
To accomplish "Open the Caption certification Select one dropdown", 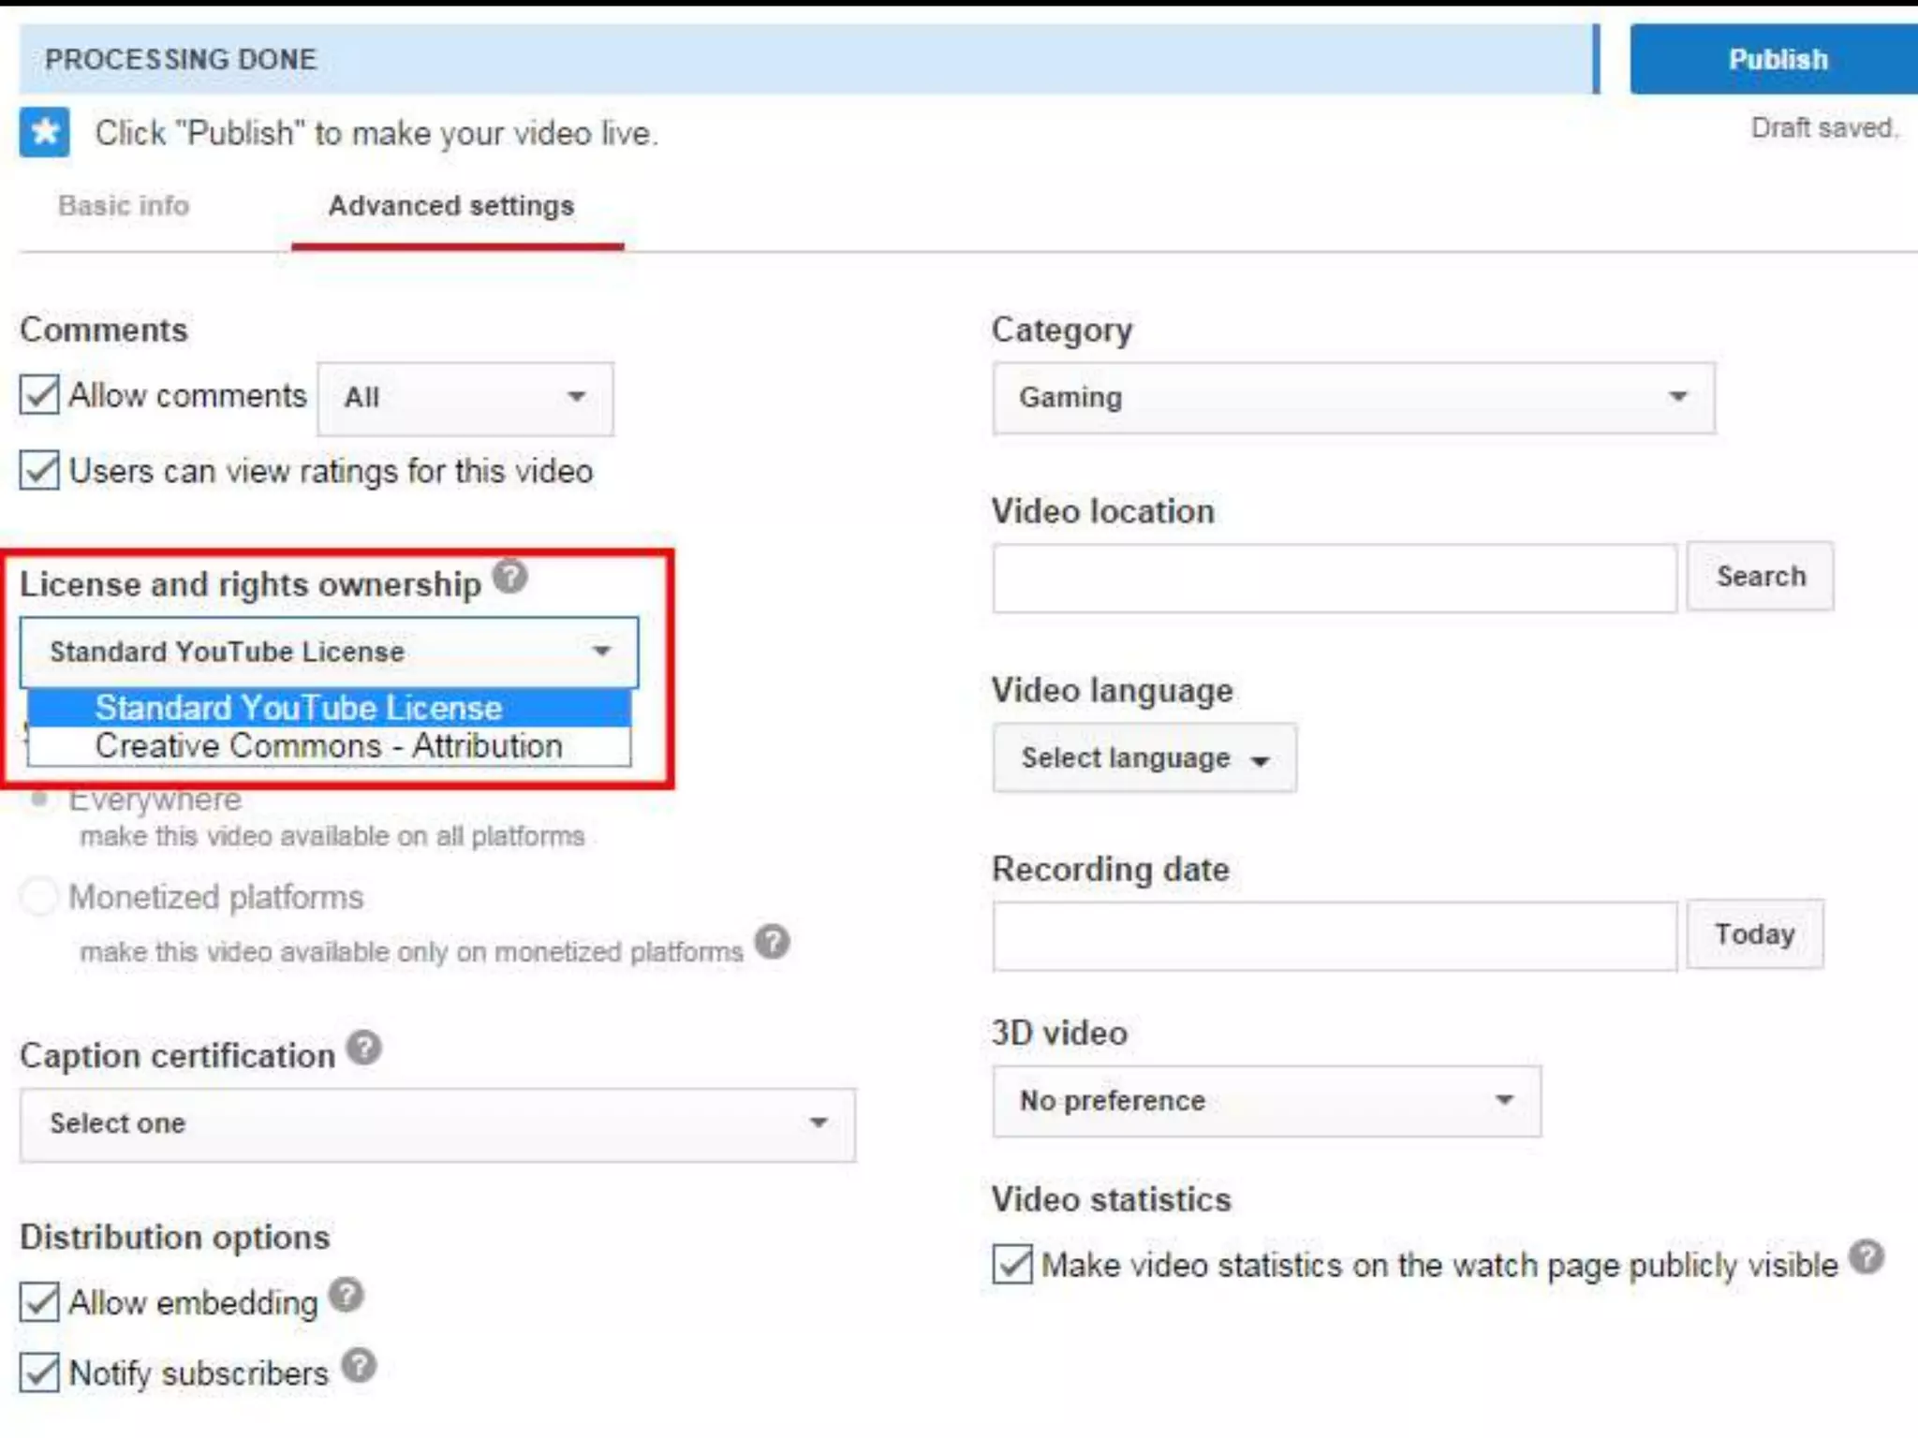I will [x=437, y=1123].
